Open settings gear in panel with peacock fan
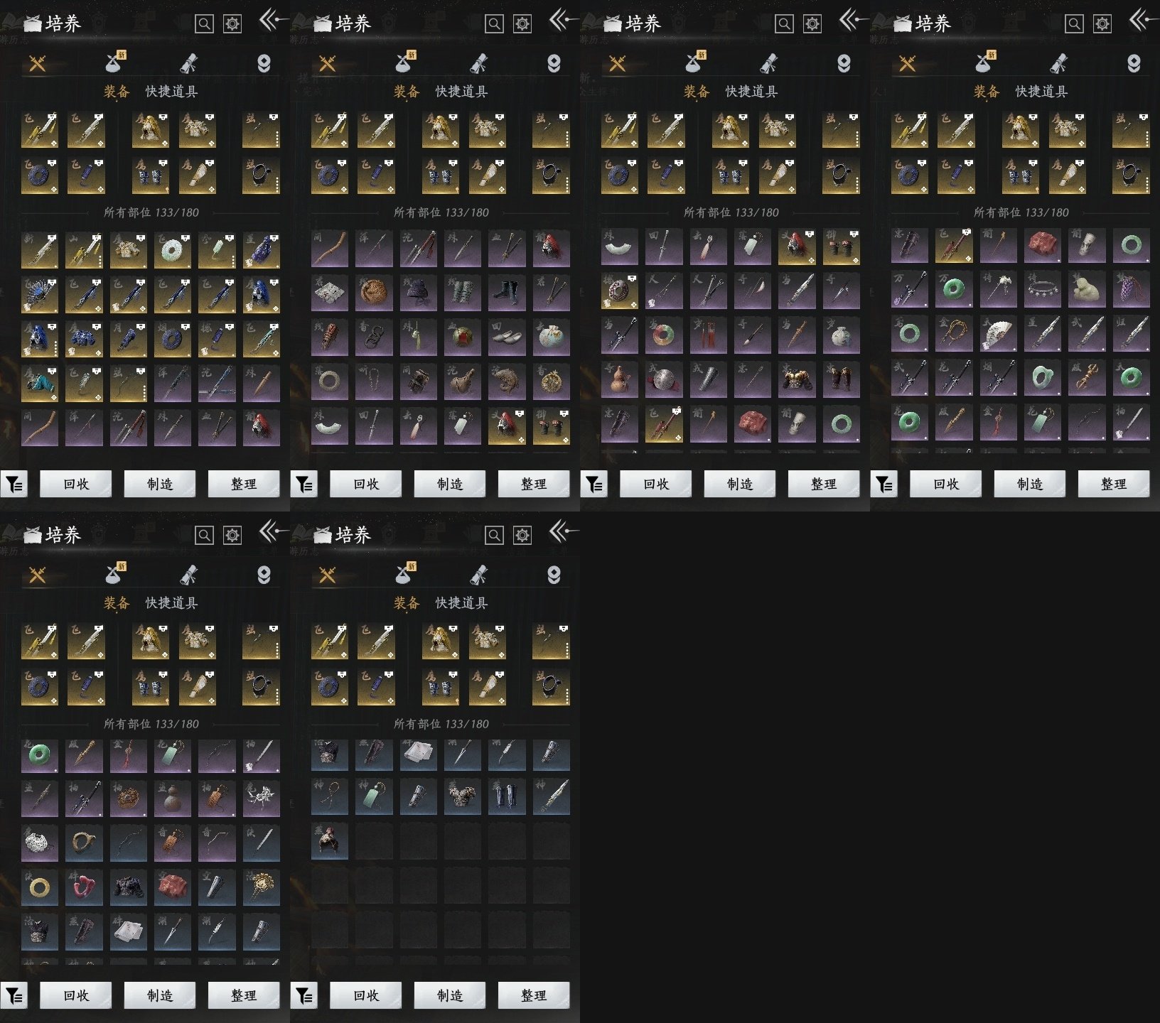The width and height of the screenshot is (1160, 1023). [x=232, y=23]
